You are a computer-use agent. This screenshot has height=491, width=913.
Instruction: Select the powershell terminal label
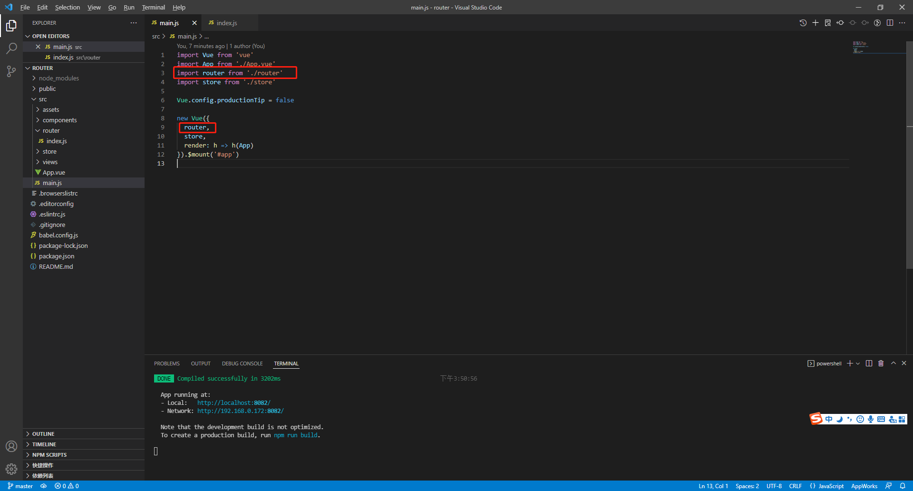coord(825,363)
